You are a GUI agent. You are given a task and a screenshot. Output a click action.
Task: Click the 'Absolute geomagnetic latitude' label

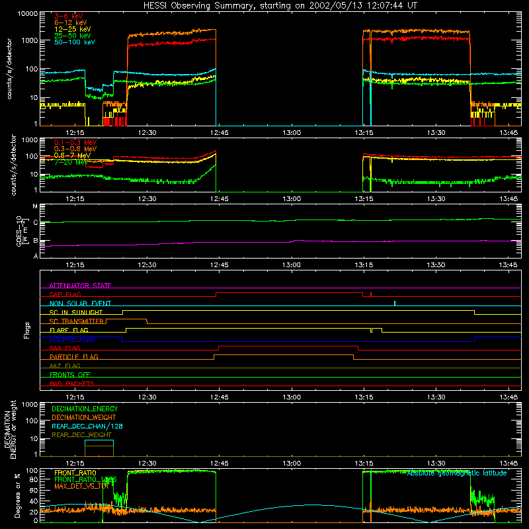pos(457,473)
